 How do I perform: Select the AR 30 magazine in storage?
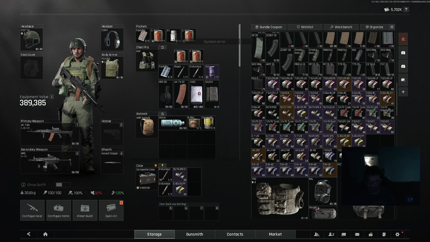pyautogui.click(x=258, y=47)
